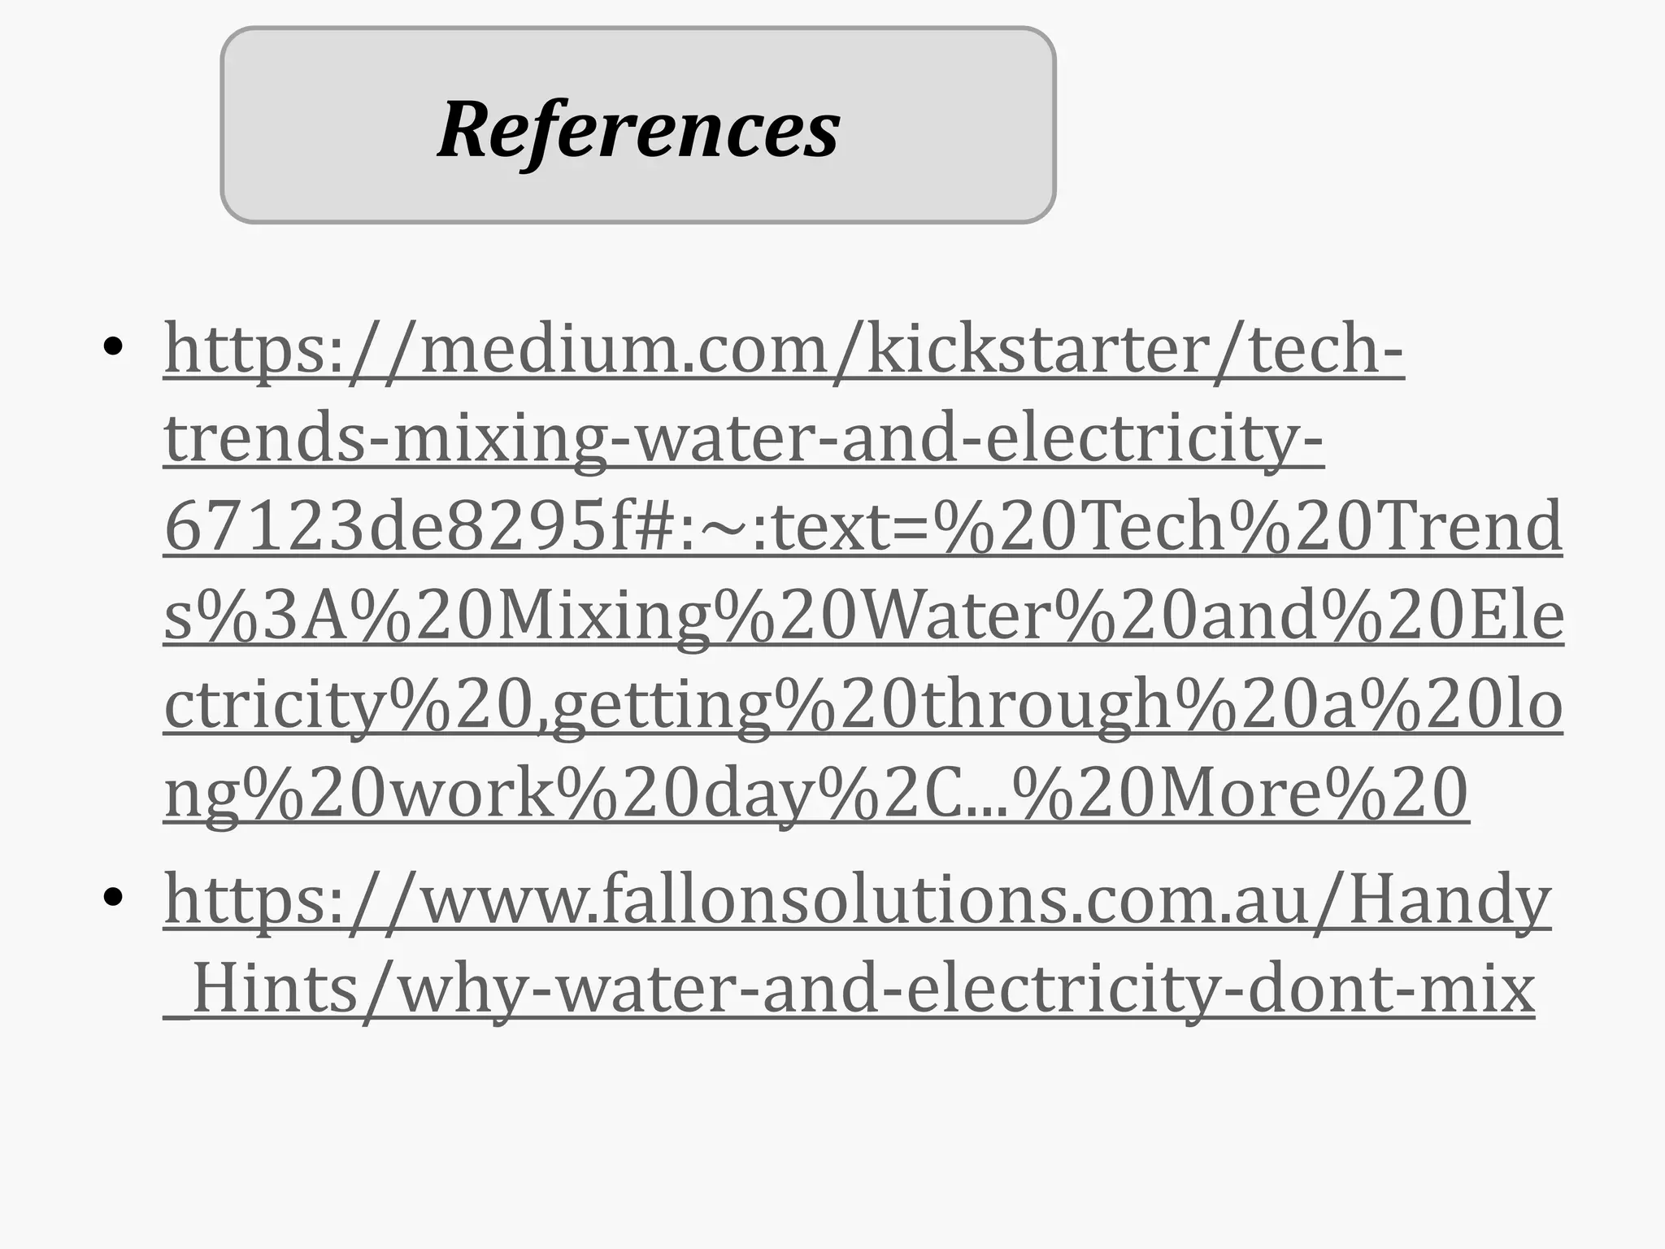Open the fallonsolutions.com.au Handy Hints link
This screenshot has width=1665, height=1249.
coord(858,945)
